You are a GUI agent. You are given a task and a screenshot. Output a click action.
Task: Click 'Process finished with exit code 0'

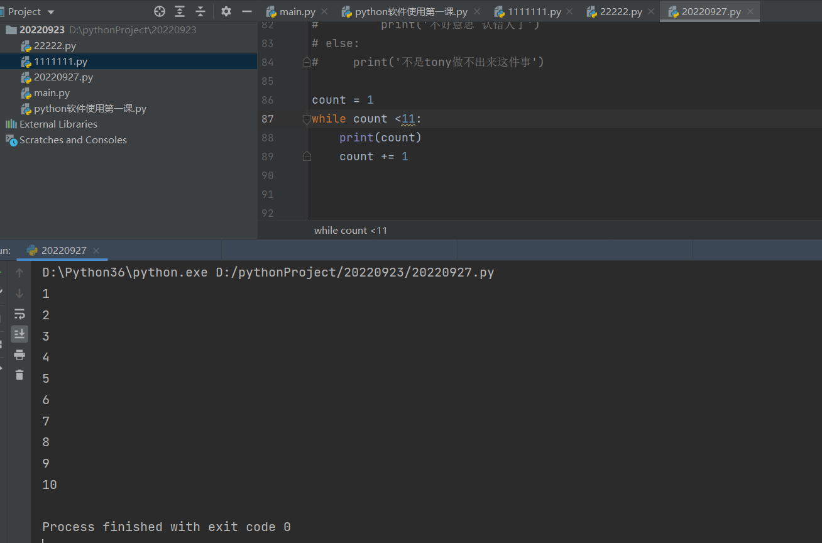[x=167, y=527]
